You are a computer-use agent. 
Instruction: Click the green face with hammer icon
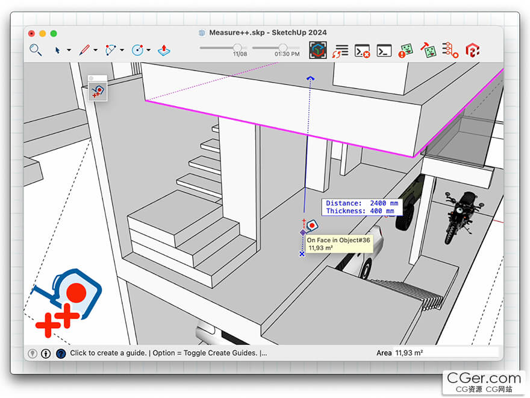click(x=428, y=51)
